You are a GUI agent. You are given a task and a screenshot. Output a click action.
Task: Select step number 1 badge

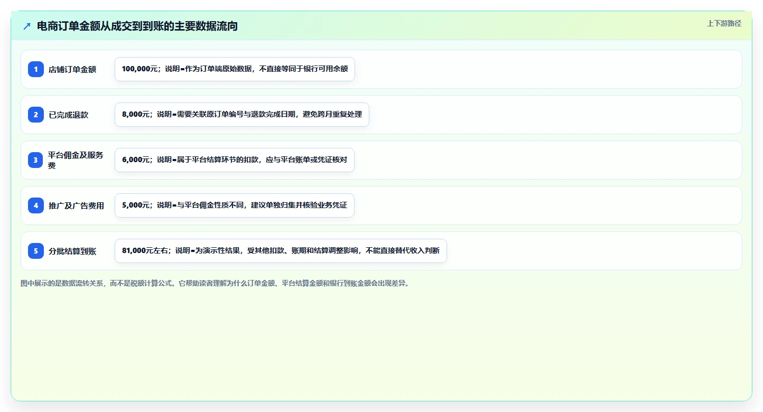tap(36, 69)
